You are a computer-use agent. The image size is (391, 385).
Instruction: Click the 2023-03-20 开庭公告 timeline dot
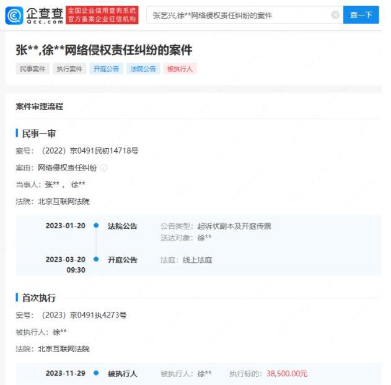pyautogui.click(x=96, y=260)
